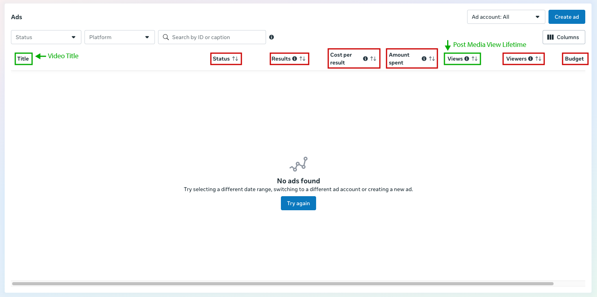Sort by Views using the arrows icon
The height and width of the screenshot is (297, 597).
tap(475, 59)
